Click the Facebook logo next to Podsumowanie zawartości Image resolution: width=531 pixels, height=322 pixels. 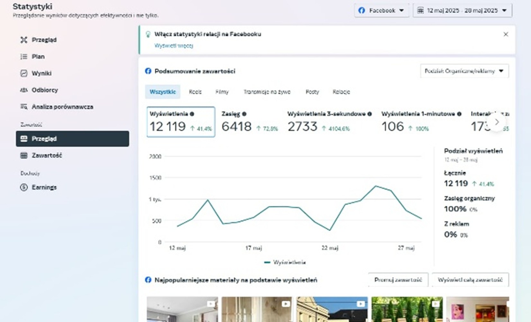pyautogui.click(x=148, y=71)
